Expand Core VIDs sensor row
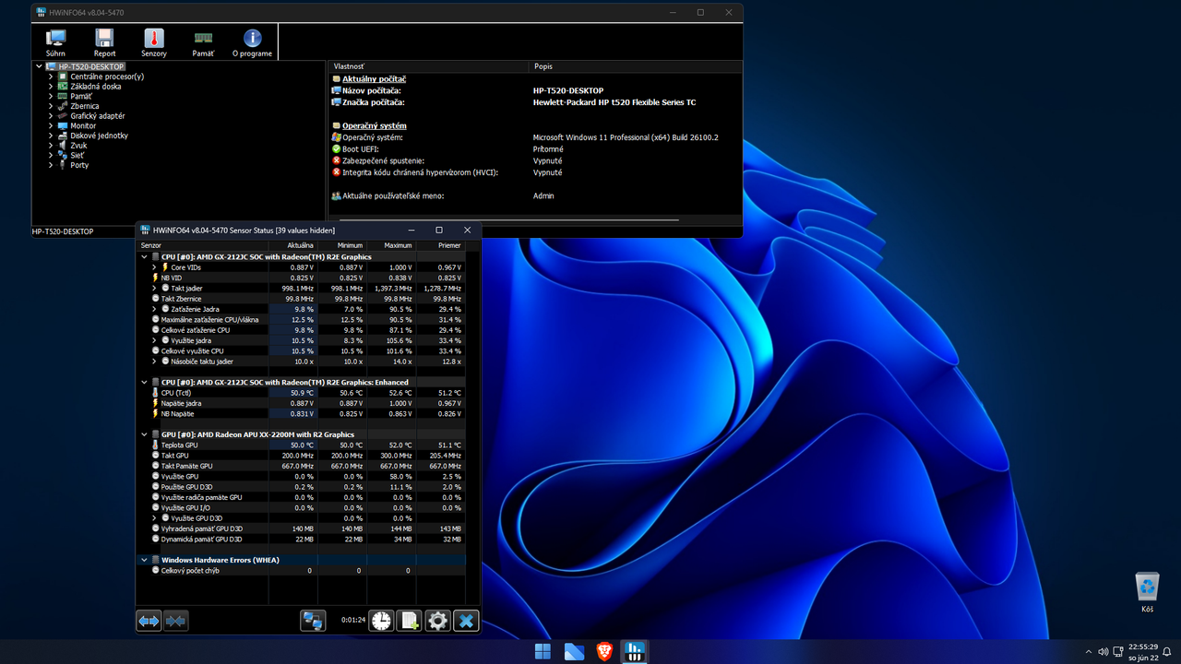This screenshot has width=1181, height=664. point(154,267)
